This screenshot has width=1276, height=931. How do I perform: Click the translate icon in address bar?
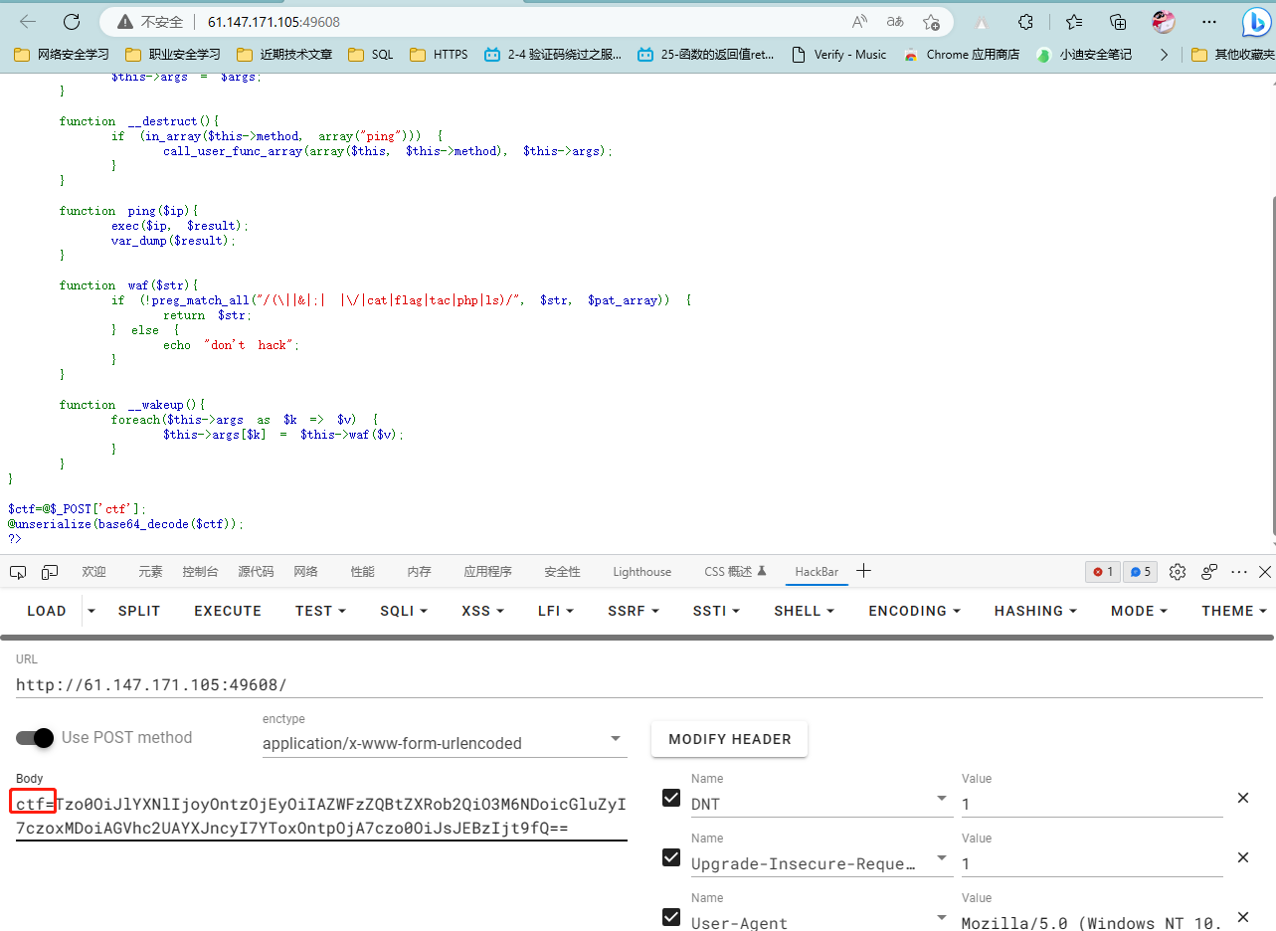pos(895,22)
